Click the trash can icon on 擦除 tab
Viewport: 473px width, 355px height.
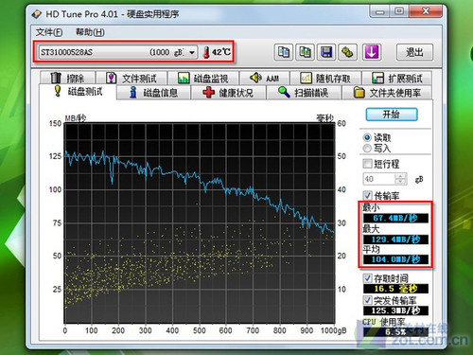56,78
